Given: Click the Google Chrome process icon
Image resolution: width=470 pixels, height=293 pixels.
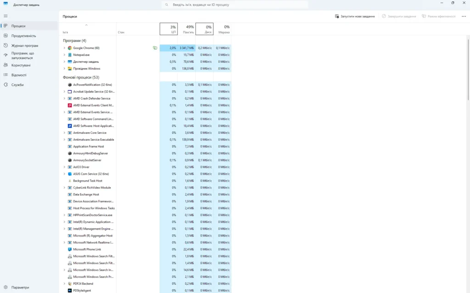Looking at the screenshot, I should (x=70, y=48).
